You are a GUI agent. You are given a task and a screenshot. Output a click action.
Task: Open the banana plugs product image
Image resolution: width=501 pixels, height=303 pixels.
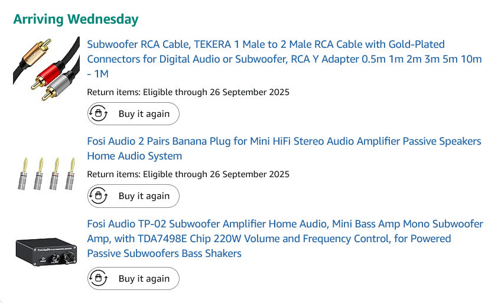(x=46, y=172)
